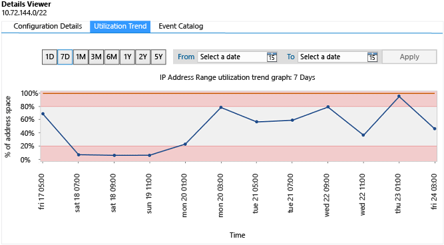Switch to the 1Y range
This screenshot has width=444, height=245.
[127, 57]
